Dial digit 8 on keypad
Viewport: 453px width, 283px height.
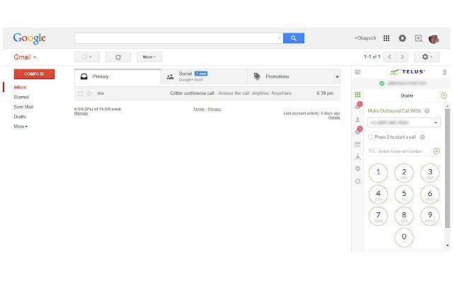point(404,216)
